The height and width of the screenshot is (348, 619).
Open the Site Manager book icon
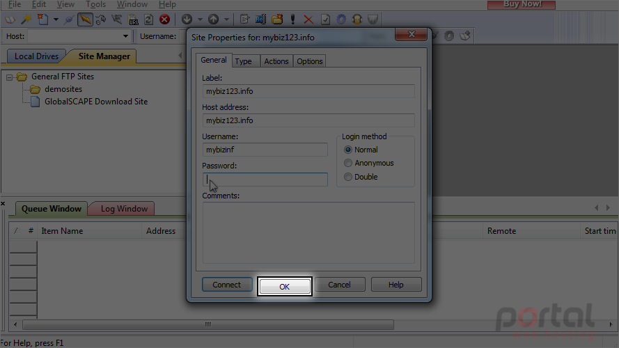pyautogui.click(x=10, y=19)
